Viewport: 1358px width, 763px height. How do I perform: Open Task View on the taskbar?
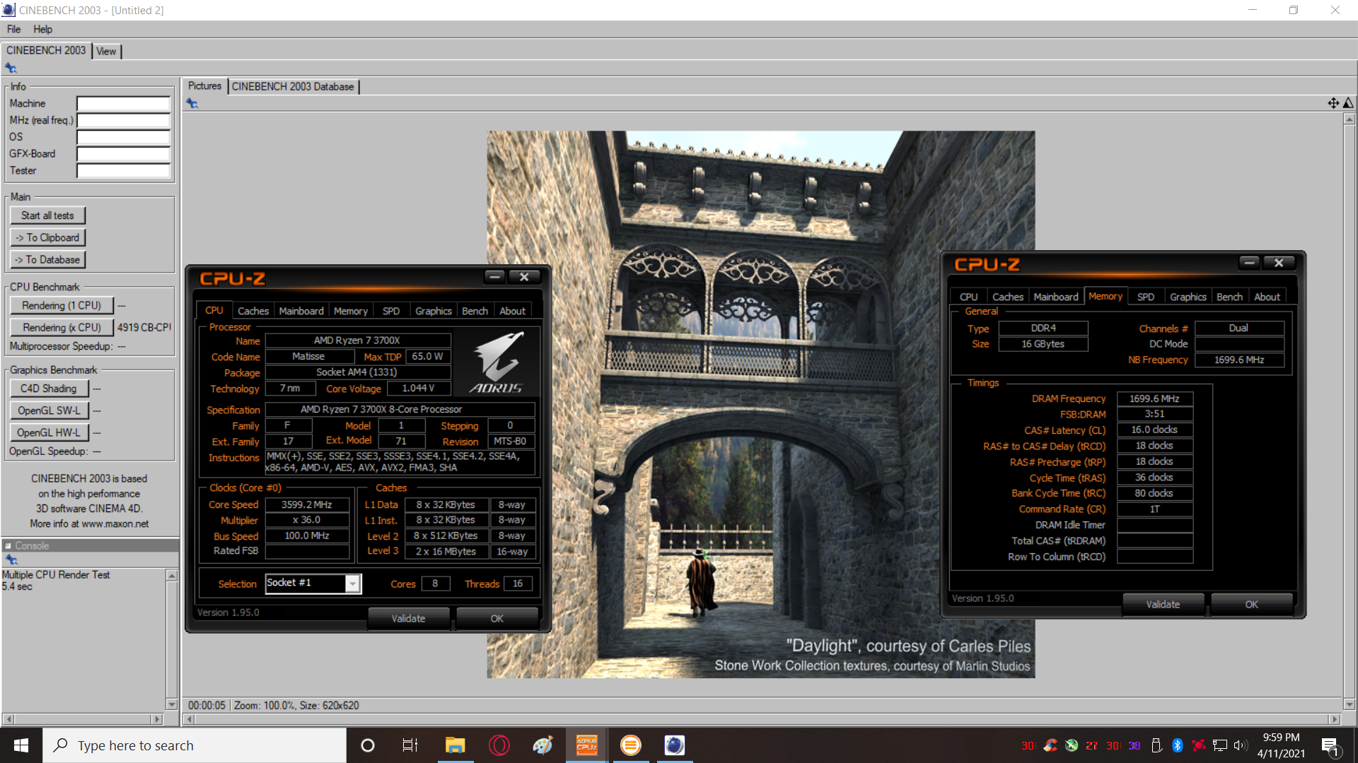tap(410, 745)
